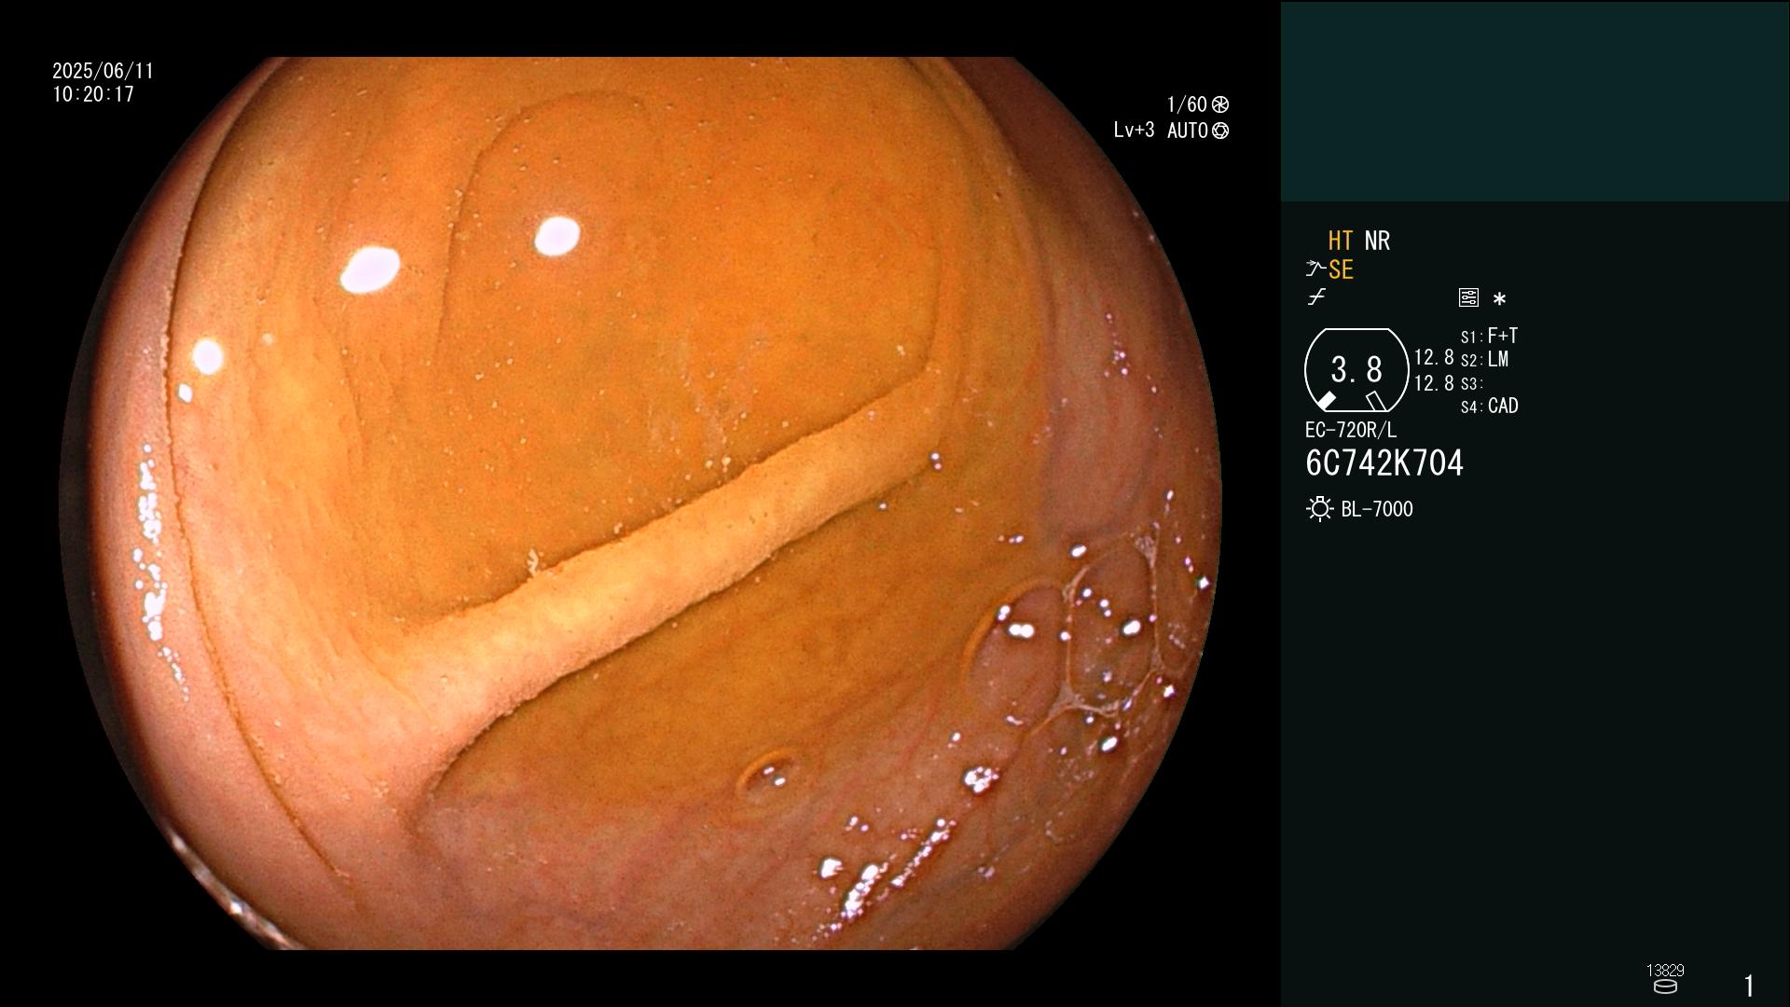Image resolution: width=1790 pixels, height=1007 pixels.
Task: Click the Lv+3 brightness level
Action: pyautogui.click(x=1135, y=131)
